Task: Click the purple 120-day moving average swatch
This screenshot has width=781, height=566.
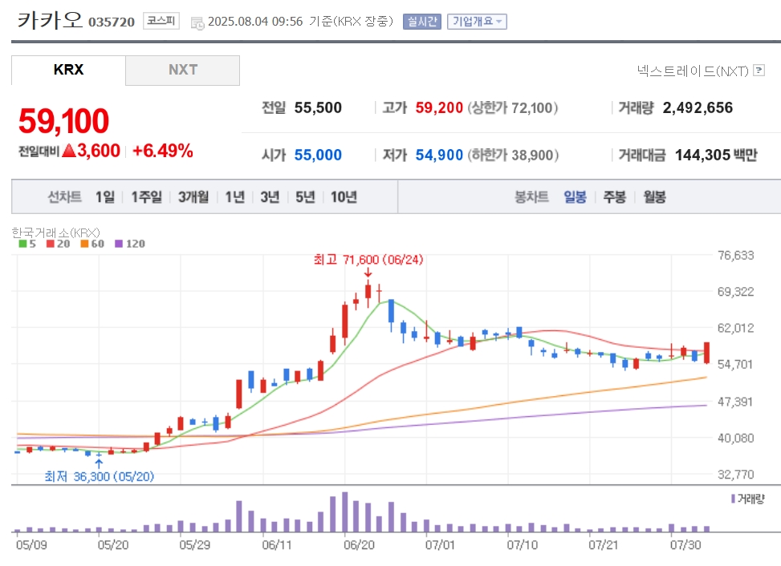Action: point(119,244)
